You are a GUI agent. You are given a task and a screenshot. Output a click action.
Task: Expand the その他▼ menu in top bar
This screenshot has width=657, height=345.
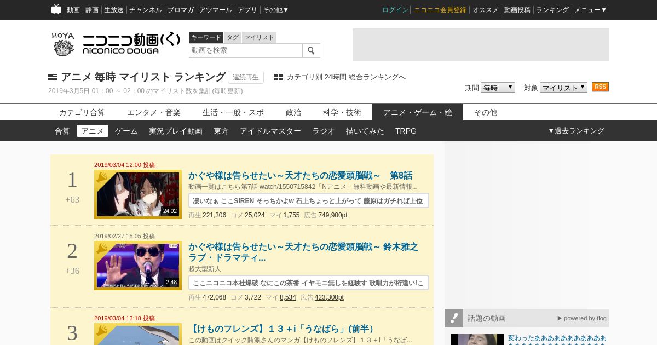(x=275, y=10)
